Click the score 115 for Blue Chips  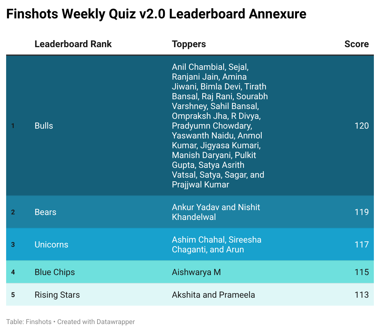361,272
